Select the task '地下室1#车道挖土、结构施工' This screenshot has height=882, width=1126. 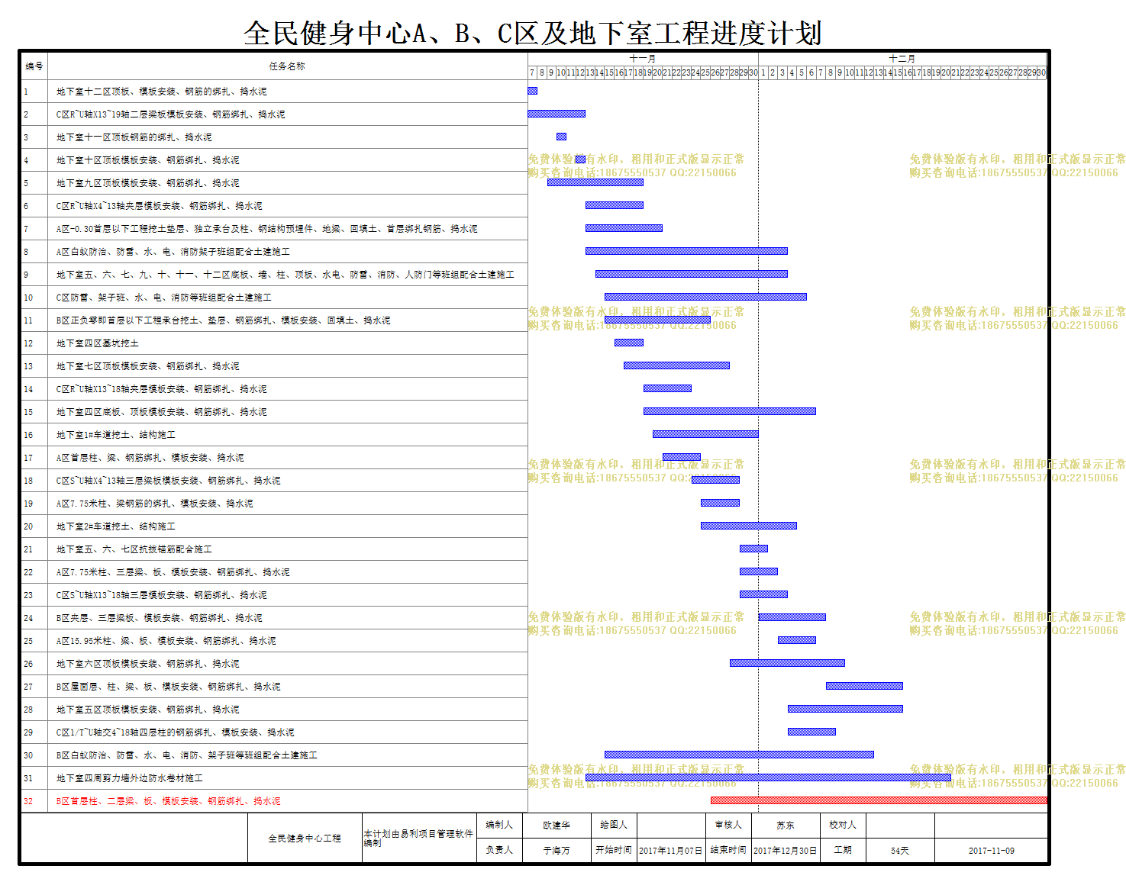(x=115, y=435)
